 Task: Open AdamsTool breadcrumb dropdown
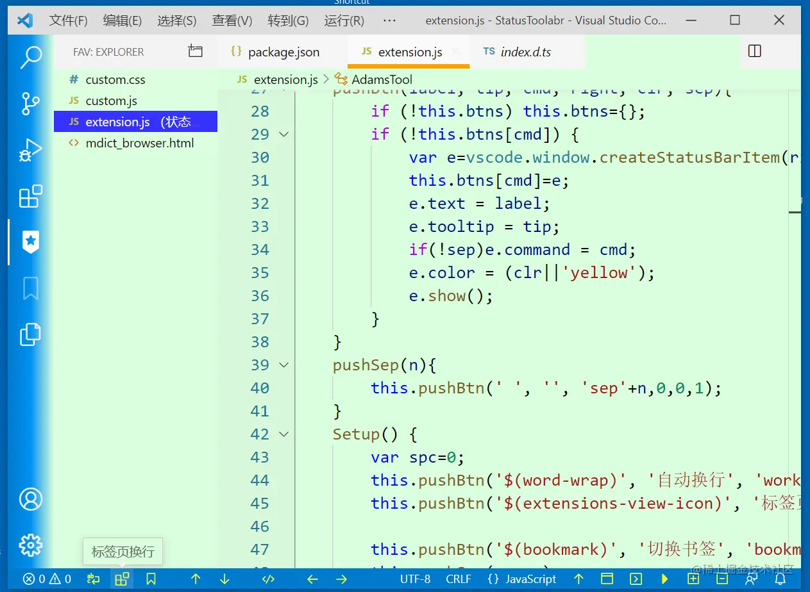click(382, 79)
